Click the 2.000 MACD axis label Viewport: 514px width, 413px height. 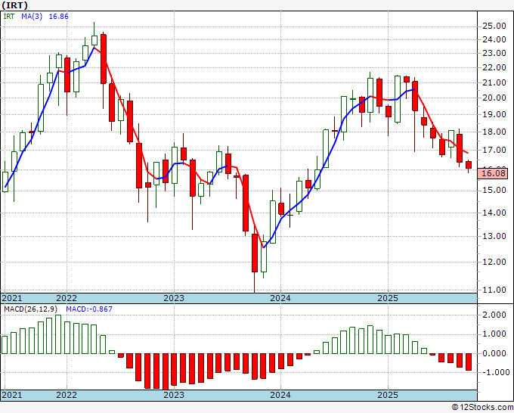[x=494, y=315]
